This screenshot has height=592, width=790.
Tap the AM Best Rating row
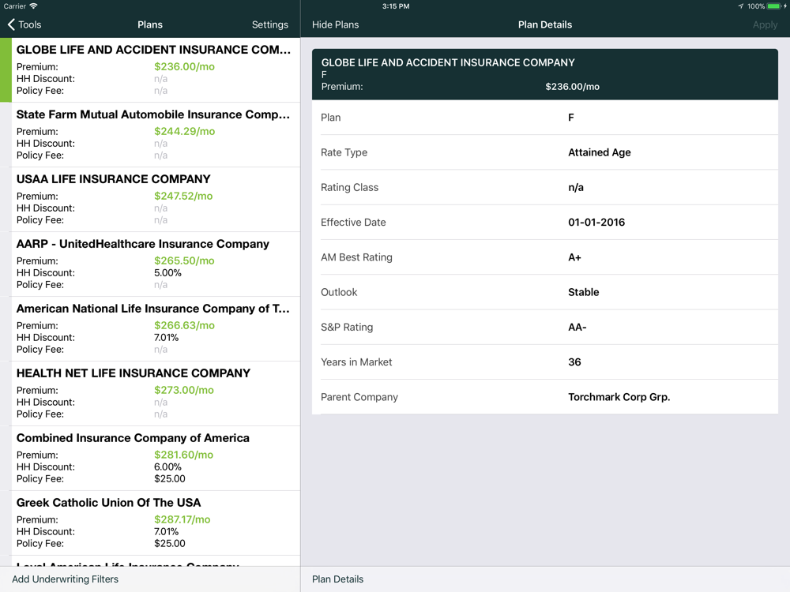coord(545,257)
